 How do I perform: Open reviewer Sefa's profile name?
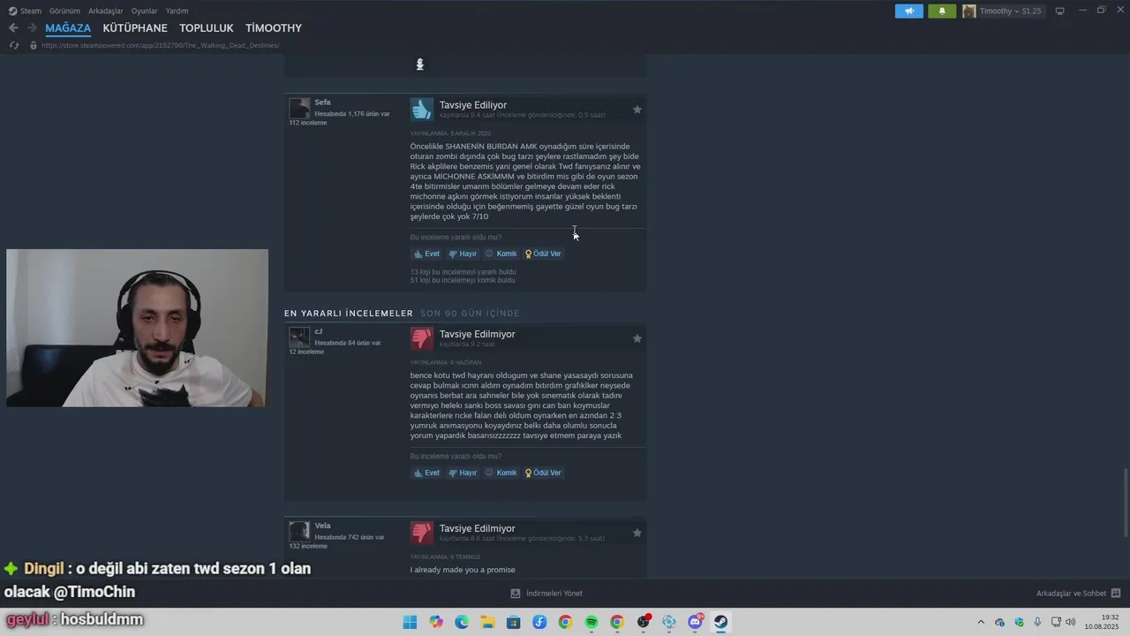pyautogui.click(x=322, y=102)
